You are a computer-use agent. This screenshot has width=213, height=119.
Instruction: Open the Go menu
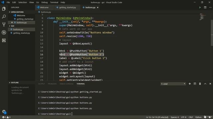coord(38,2)
